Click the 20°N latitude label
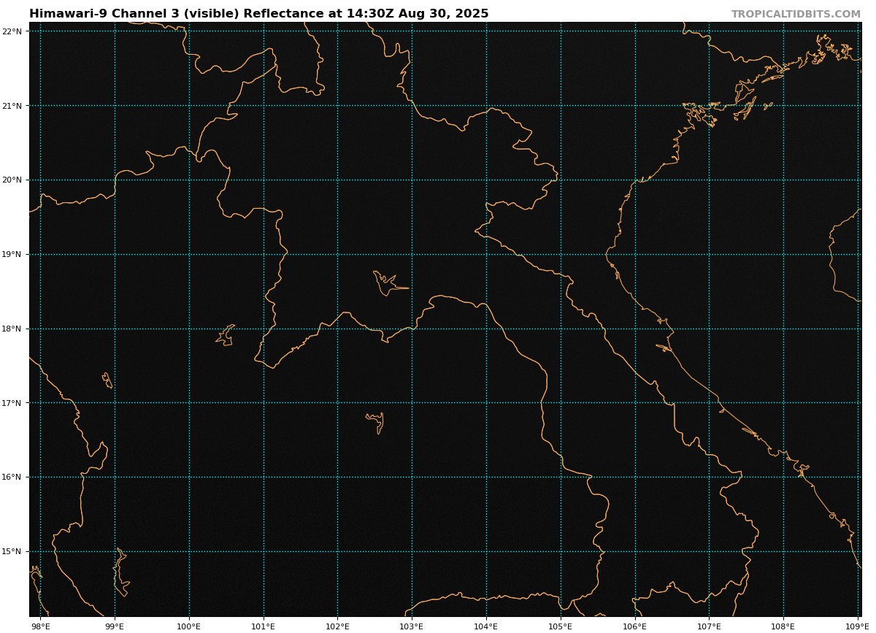The image size is (876, 633). [12, 180]
